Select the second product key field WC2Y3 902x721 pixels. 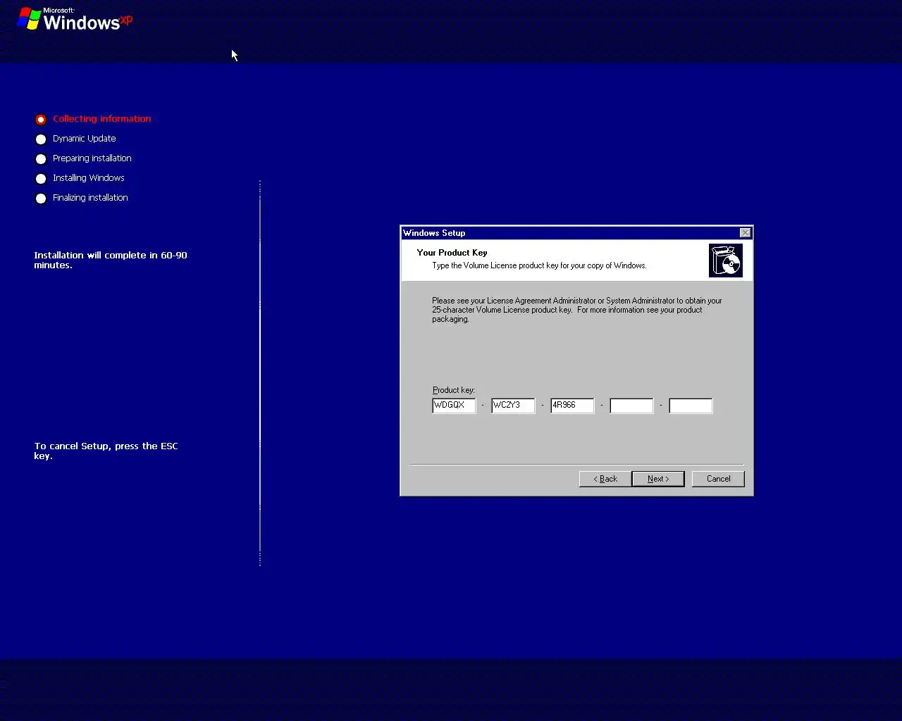click(513, 406)
